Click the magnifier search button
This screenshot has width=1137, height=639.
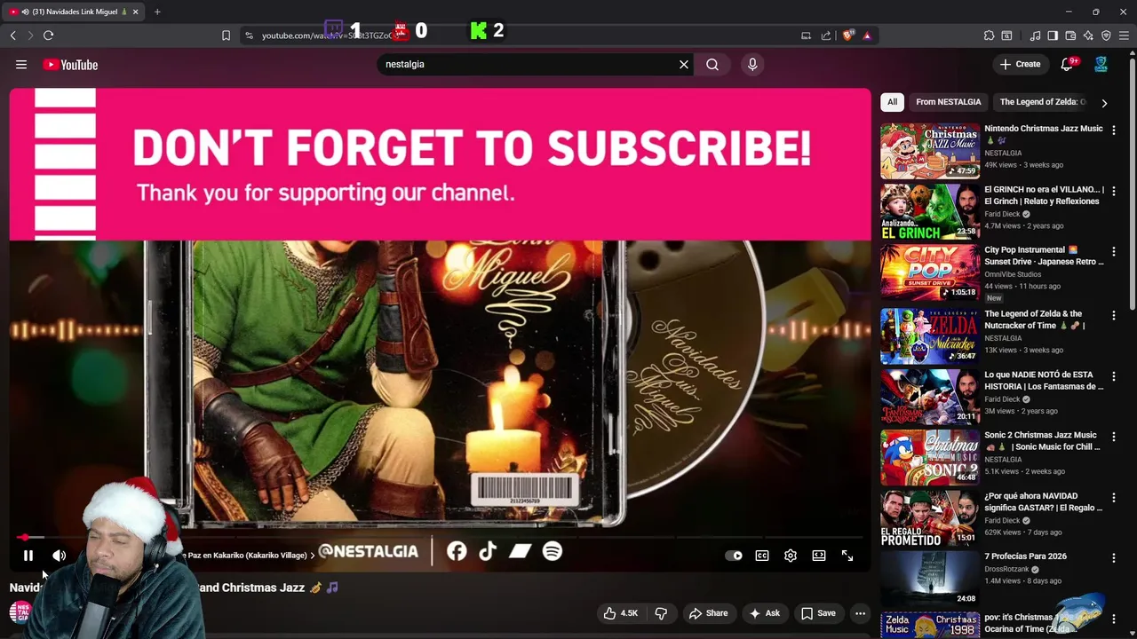click(712, 64)
